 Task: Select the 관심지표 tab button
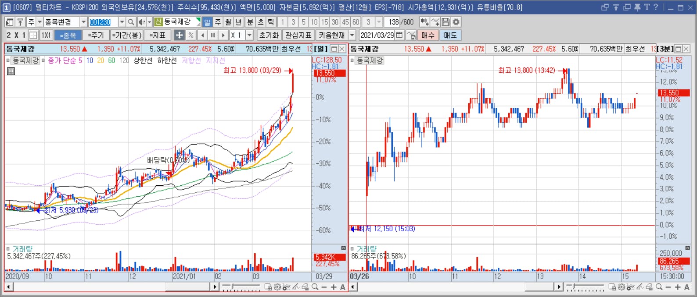[298, 35]
